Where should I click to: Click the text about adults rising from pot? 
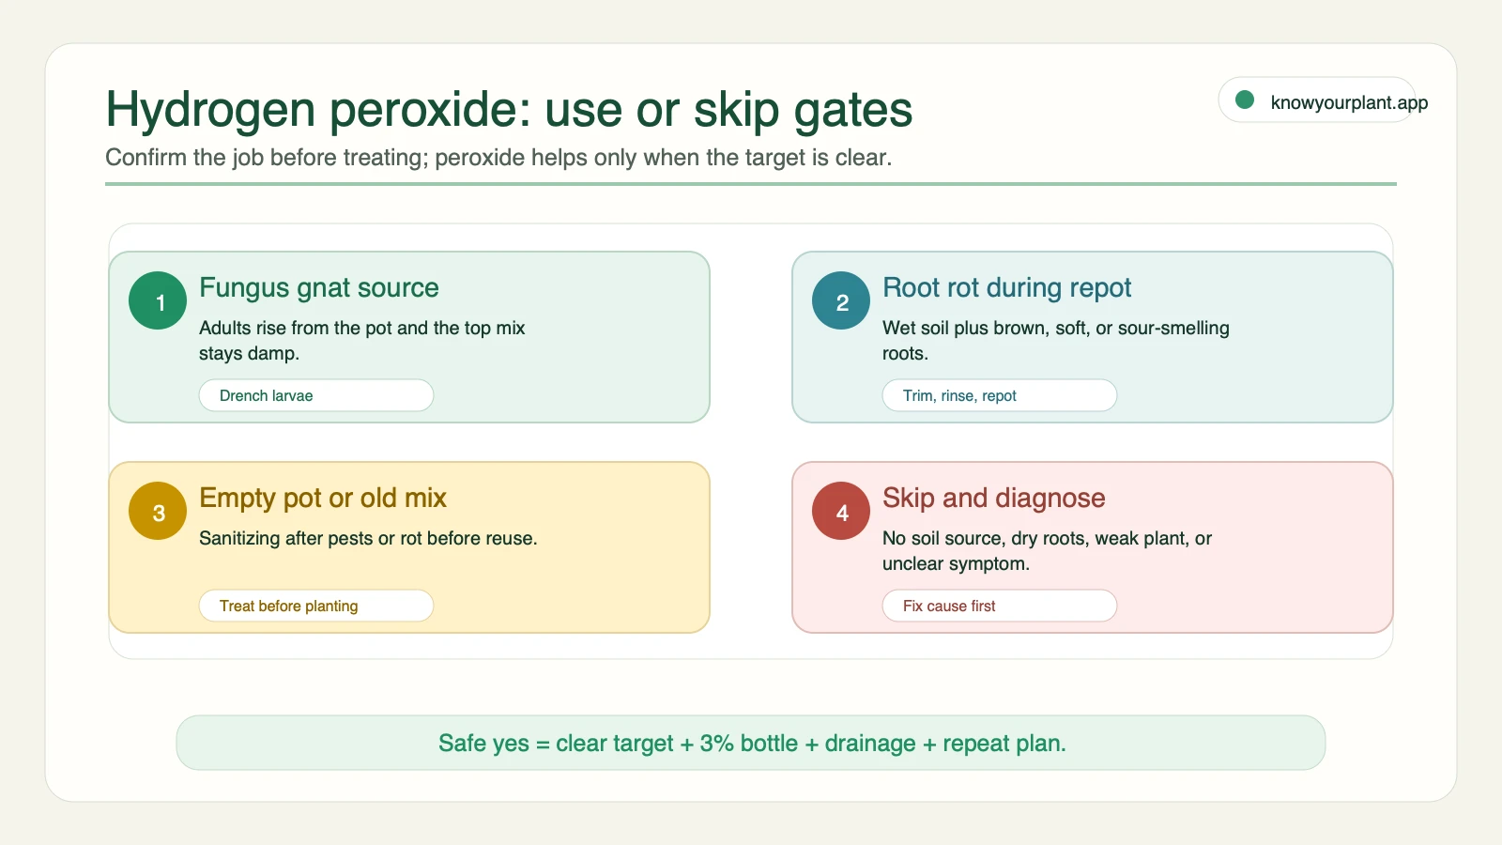point(362,340)
